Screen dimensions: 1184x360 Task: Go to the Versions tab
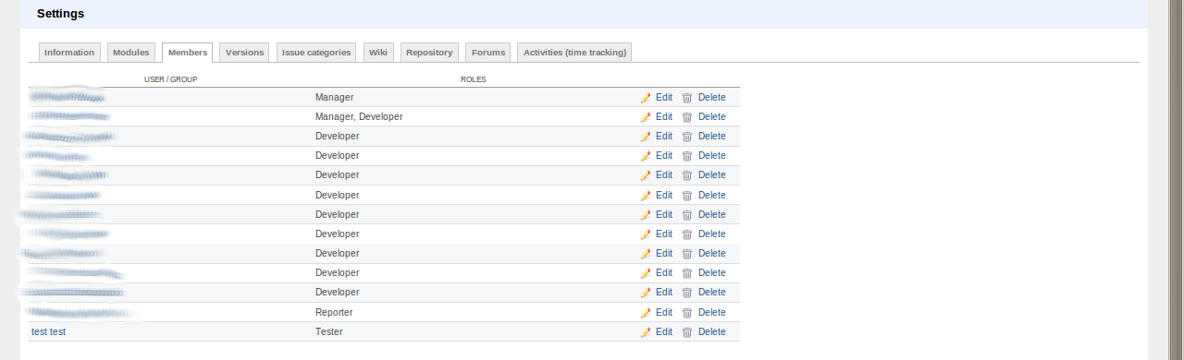244,53
